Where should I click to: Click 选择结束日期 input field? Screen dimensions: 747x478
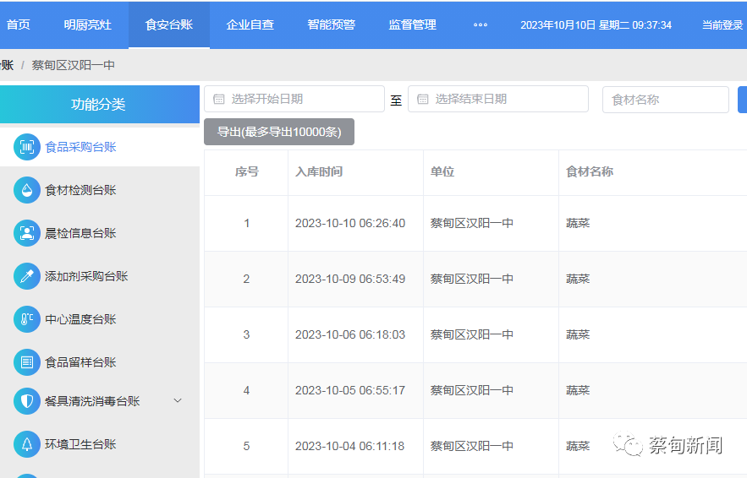pyautogui.click(x=498, y=99)
